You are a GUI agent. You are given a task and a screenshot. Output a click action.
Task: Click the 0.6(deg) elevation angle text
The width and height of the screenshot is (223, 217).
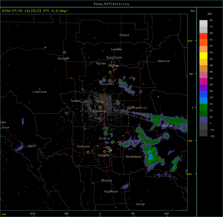point(60,11)
